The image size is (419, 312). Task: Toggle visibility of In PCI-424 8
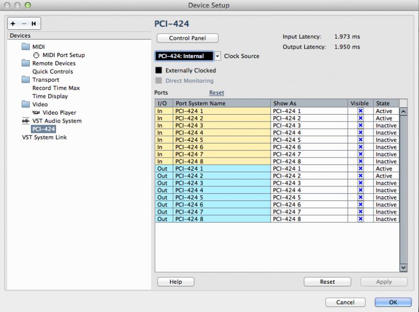[x=360, y=161]
